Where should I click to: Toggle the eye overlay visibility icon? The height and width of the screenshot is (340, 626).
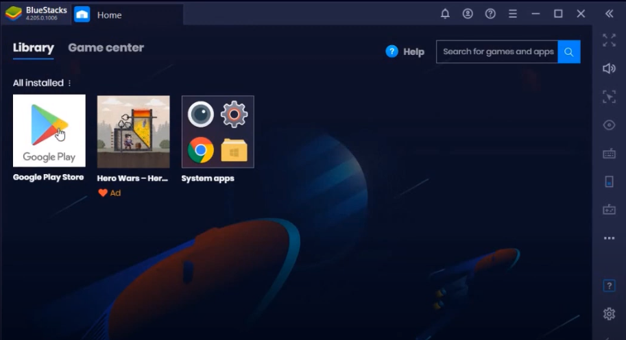(610, 125)
